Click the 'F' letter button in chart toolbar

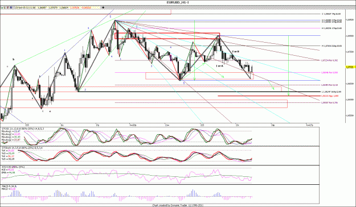8,8
